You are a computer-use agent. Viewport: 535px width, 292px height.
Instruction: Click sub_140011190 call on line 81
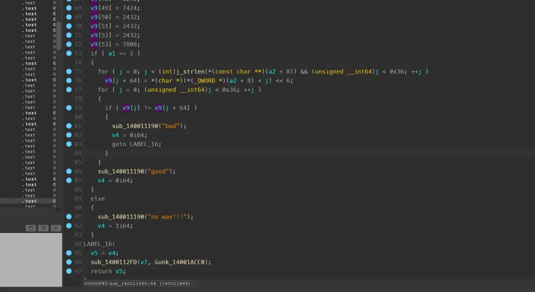[x=135, y=126]
